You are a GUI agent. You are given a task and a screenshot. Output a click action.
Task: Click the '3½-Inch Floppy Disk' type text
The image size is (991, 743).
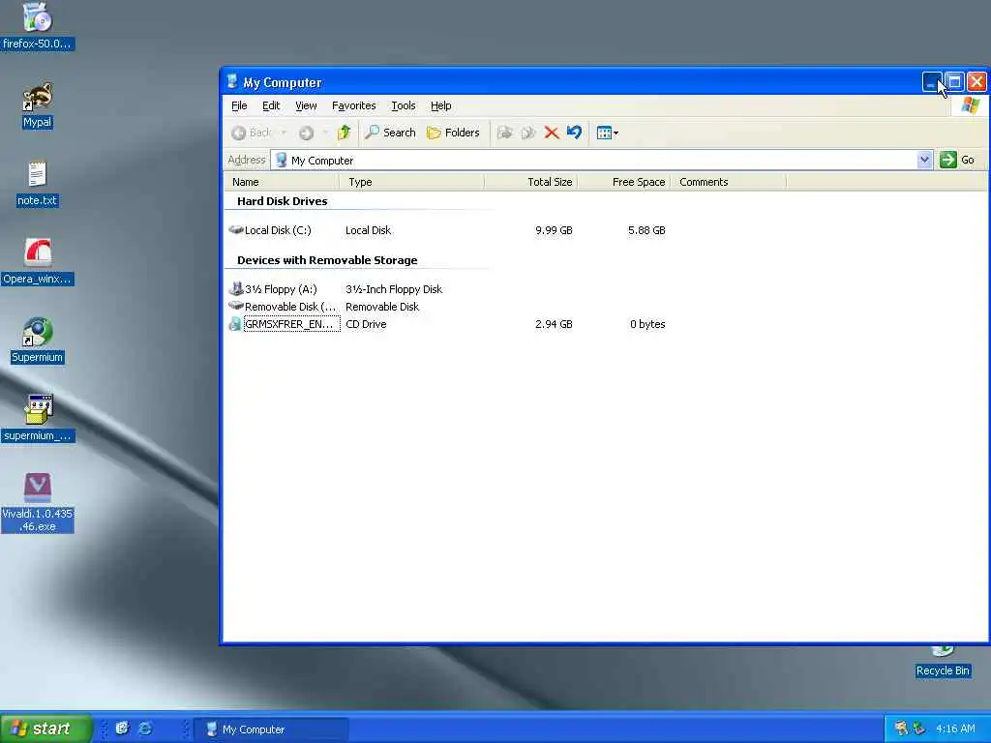coord(394,289)
